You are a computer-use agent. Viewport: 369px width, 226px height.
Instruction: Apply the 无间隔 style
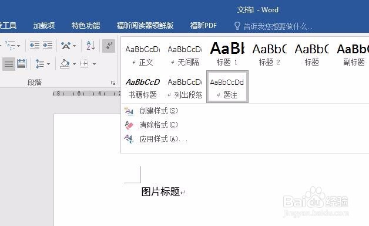(185, 55)
